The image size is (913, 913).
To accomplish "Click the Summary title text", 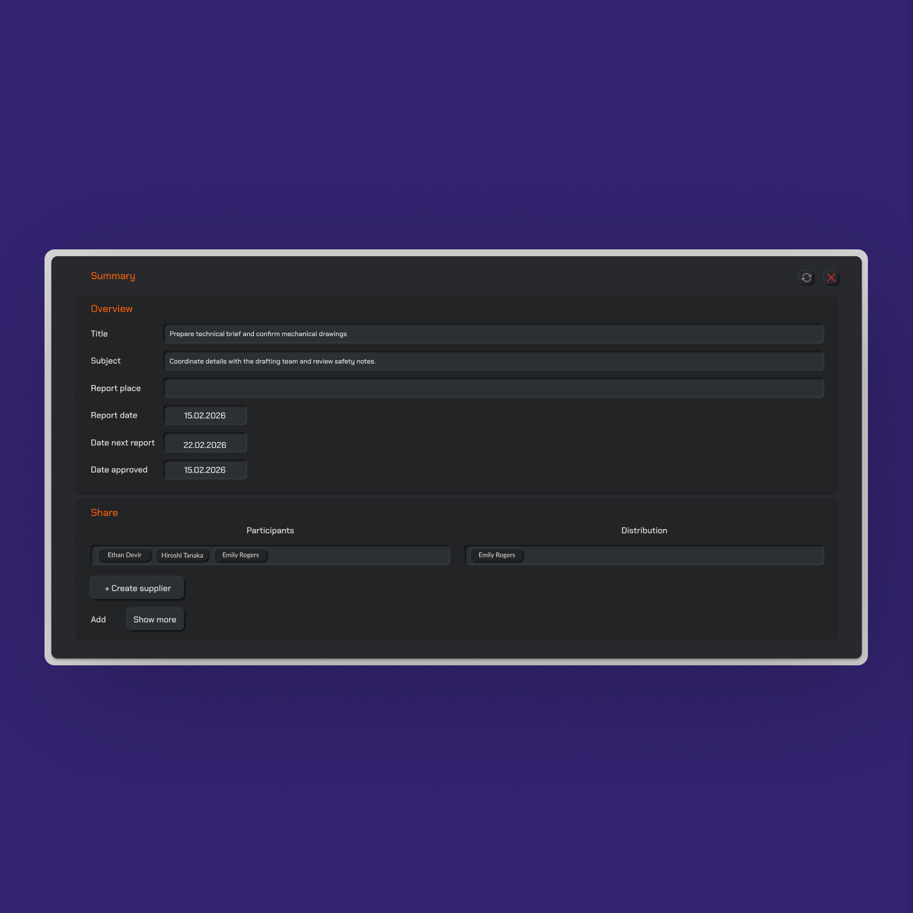I will pos(113,276).
